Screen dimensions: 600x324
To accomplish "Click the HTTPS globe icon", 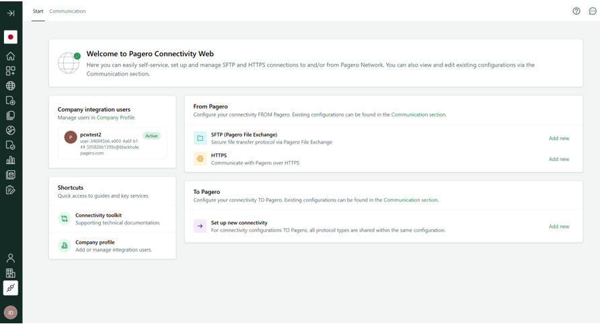I will point(200,159).
